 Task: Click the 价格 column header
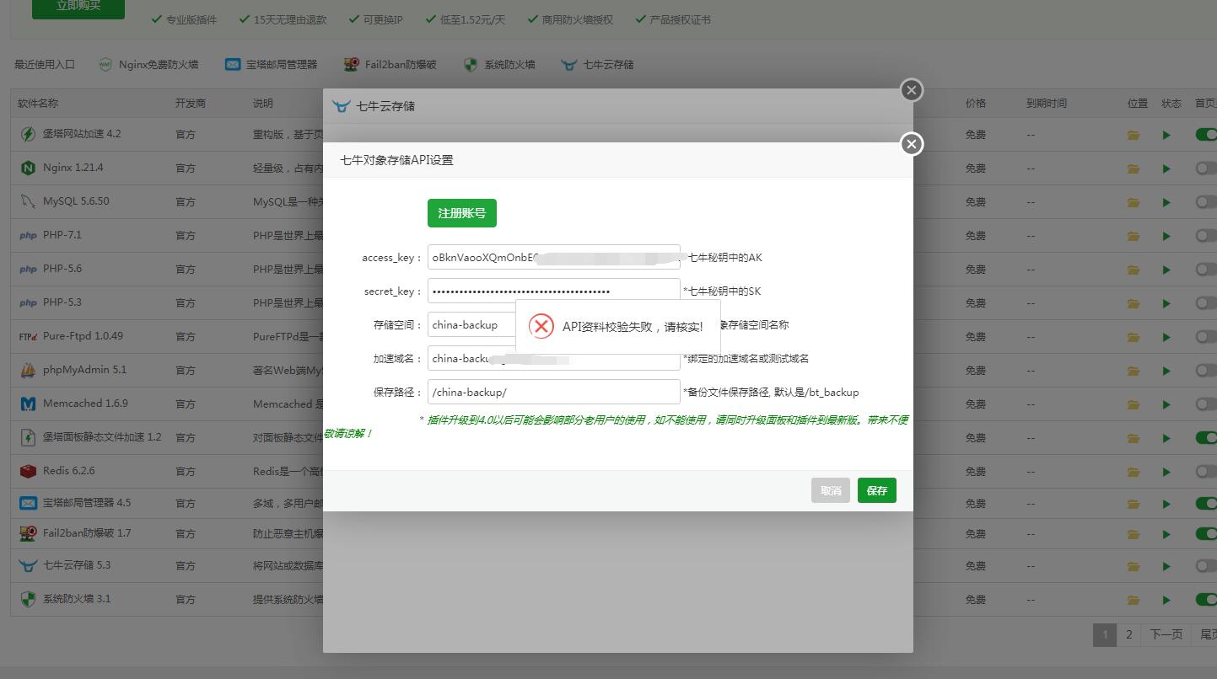click(x=976, y=103)
